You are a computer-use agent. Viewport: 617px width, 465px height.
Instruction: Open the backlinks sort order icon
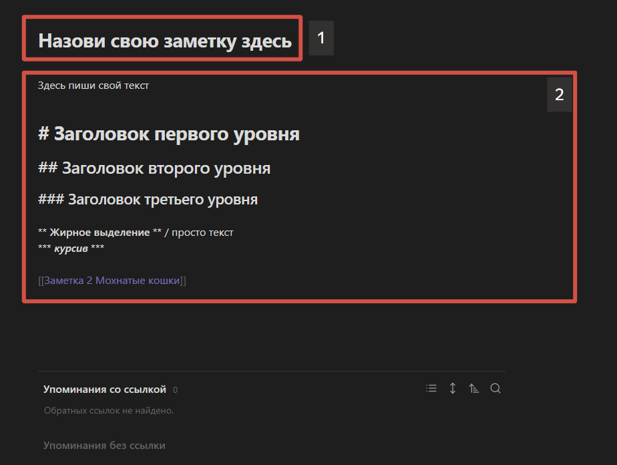(x=474, y=389)
